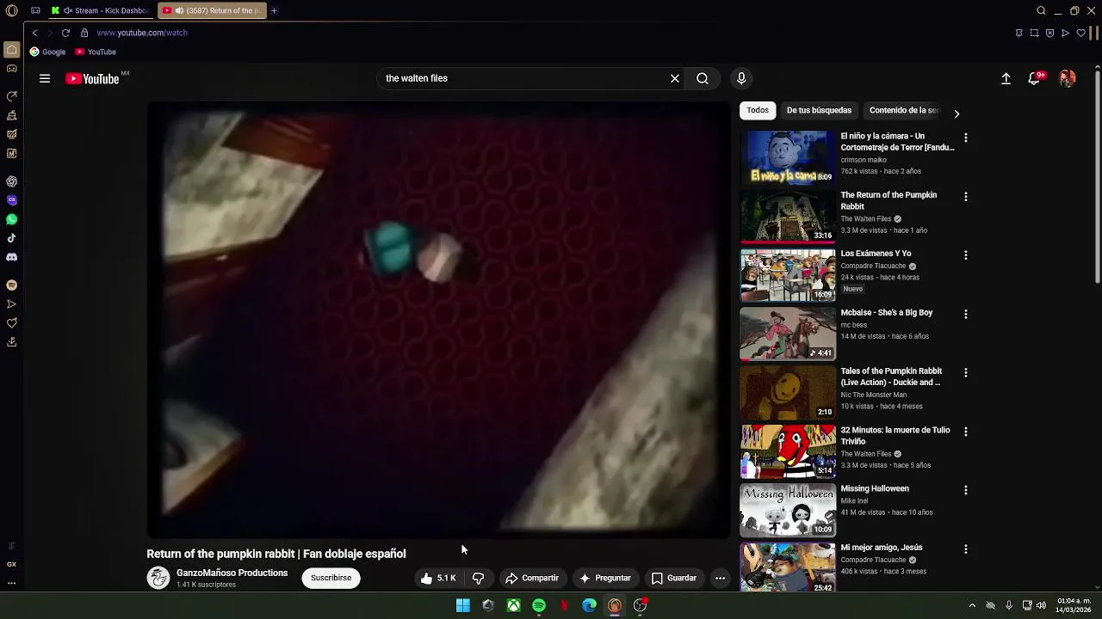This screenshot has height=619, width=1102.
Task: Open options for Mcbaise She's a Big Boy
Action: point(966,314)
